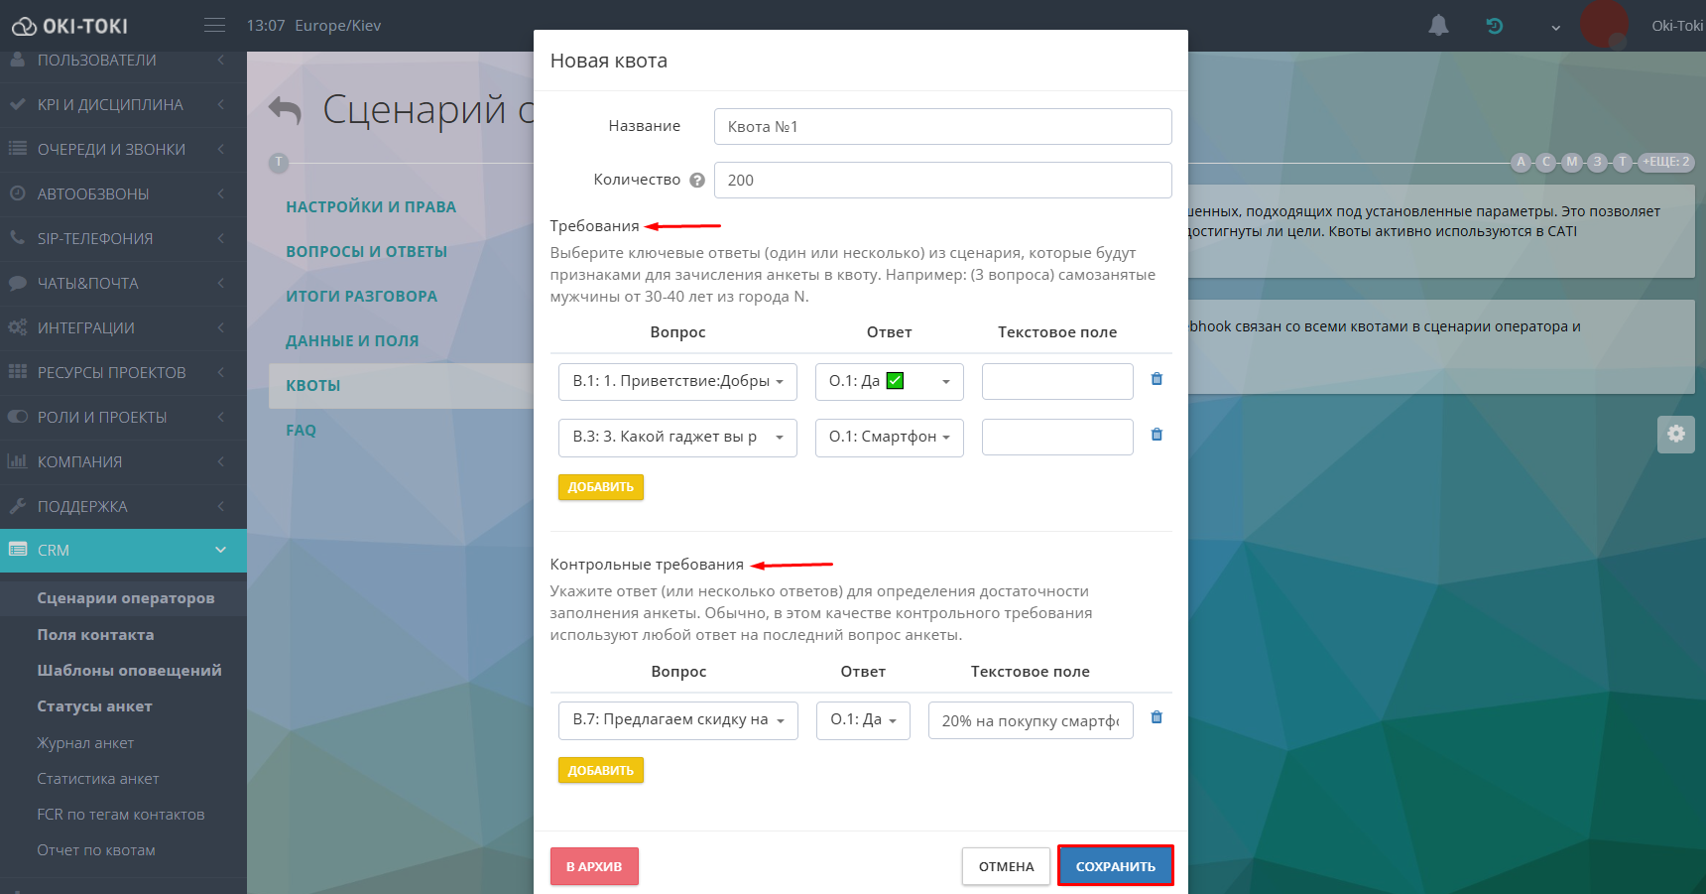Click the OKI-TOKI logo
Screen dimensions: 1706x894
pos(69,26)
